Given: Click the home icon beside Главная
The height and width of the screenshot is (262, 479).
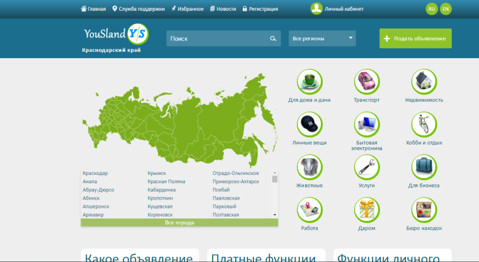Looking at the screenshot, I should (x=84, y=9).
